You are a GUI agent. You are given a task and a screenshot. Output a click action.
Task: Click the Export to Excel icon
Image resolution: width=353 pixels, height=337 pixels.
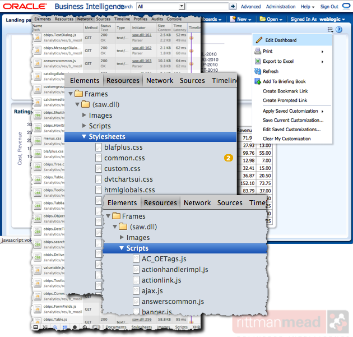point(258,61)
